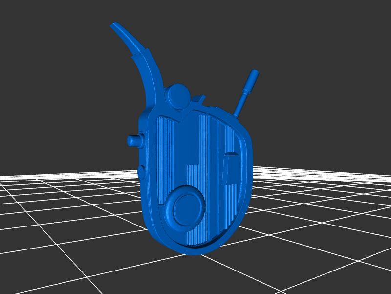Select the small bump on the lower-left edge
391x294 pixels.
(x=141, y=171)
